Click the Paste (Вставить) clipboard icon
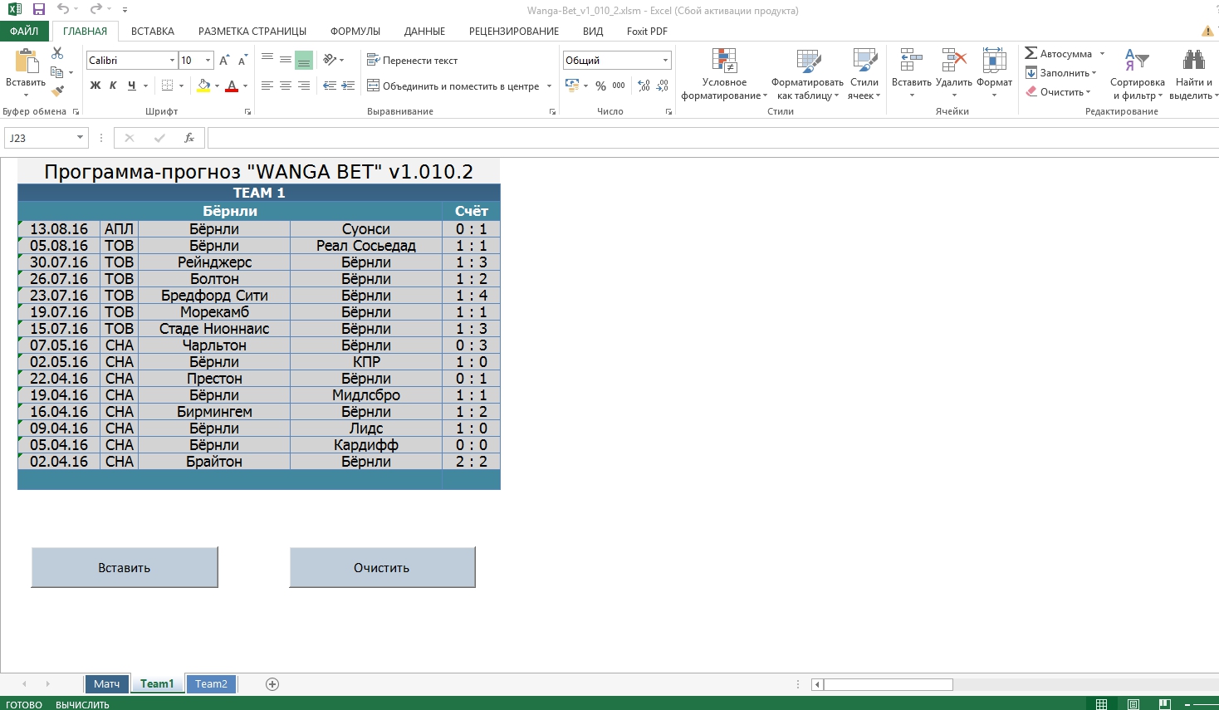The image size is (1219, 710). [26, 62]
